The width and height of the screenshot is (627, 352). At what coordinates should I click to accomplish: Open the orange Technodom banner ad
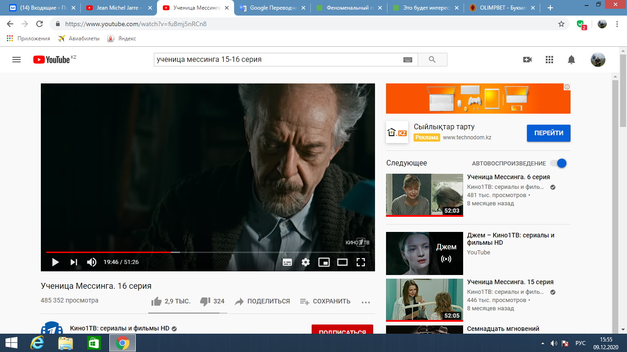tap(478, 99)
